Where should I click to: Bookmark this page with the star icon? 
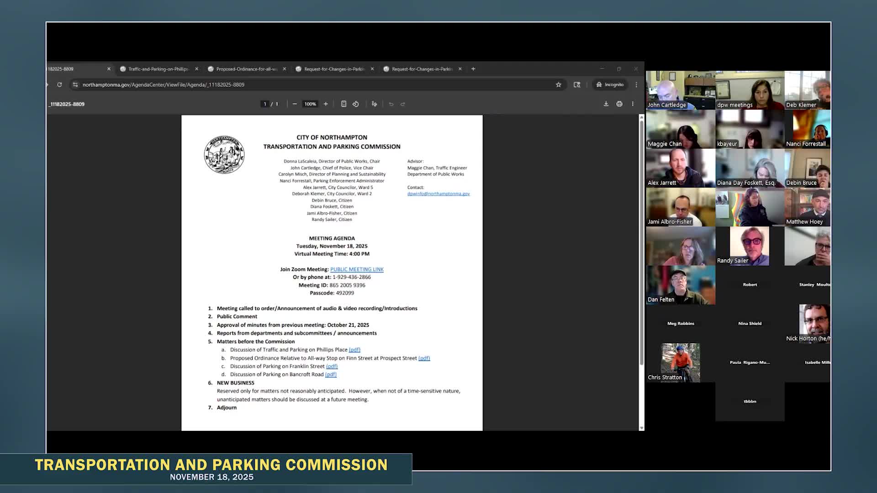[x=558, y=84]
